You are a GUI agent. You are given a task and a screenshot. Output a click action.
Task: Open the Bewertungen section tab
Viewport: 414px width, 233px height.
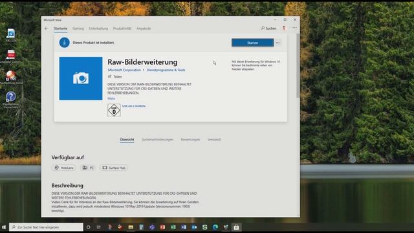(x=190, y=140)
